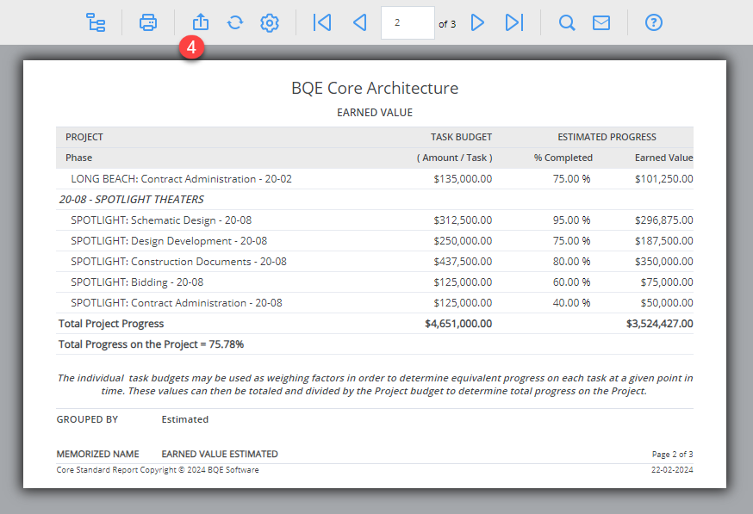Screen dimensions: 753x514
Task: Print the Earned Value report
Action: click(148, 22)
